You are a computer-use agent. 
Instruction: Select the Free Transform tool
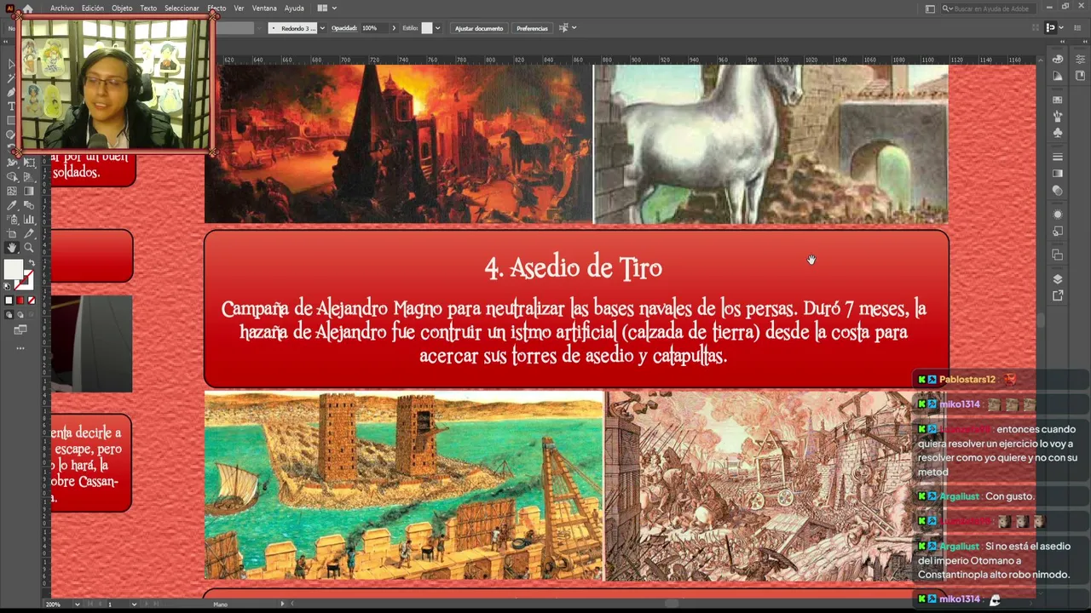click(x=28, y=163)
